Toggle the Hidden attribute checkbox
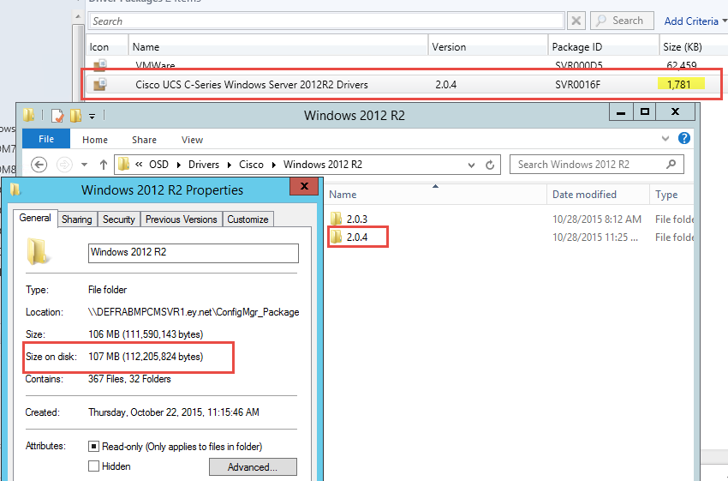 click(94, 466)
